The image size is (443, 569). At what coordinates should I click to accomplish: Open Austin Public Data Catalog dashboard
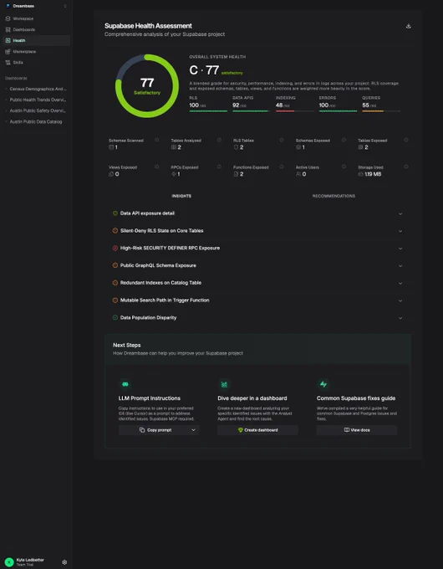(36, 121)
